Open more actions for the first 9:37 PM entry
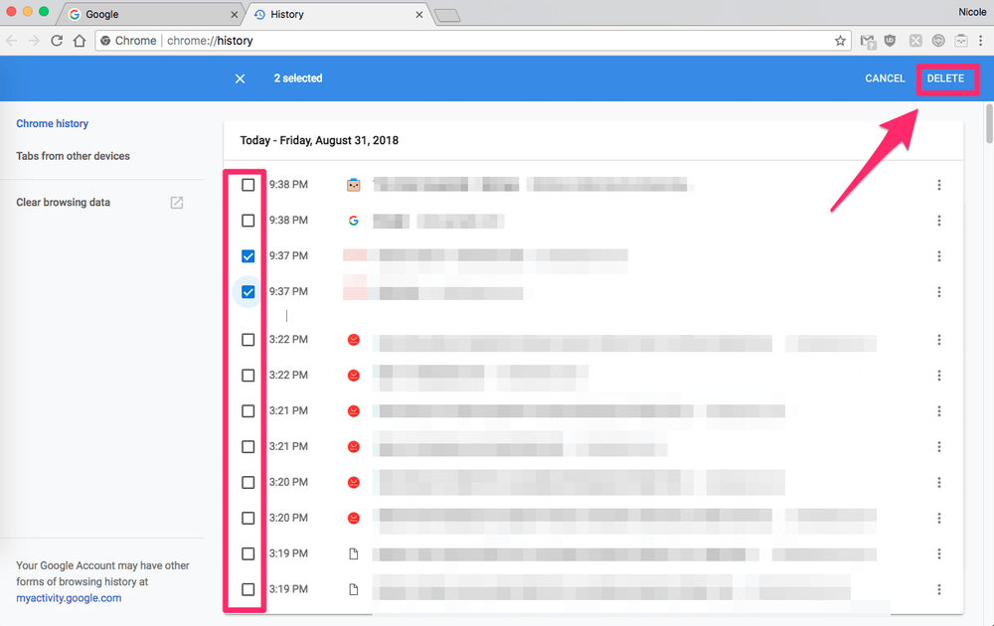 939,256
